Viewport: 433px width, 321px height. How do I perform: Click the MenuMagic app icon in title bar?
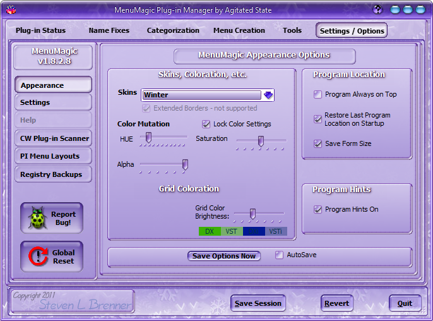point(11,9)
